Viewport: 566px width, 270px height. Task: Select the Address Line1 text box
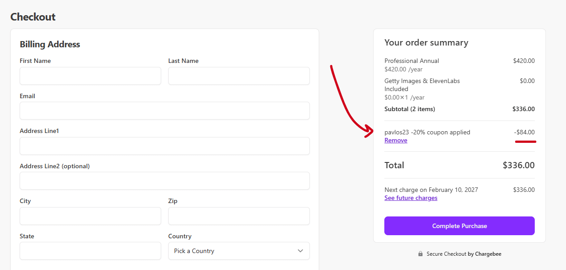coord(164,146)
